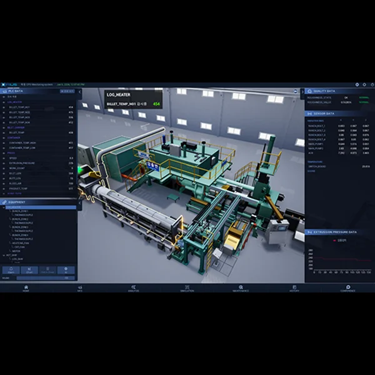The image size is (375, 375).
Task: Click the LOG_HEATER group header in PLC data
Action: coord(14,102)
